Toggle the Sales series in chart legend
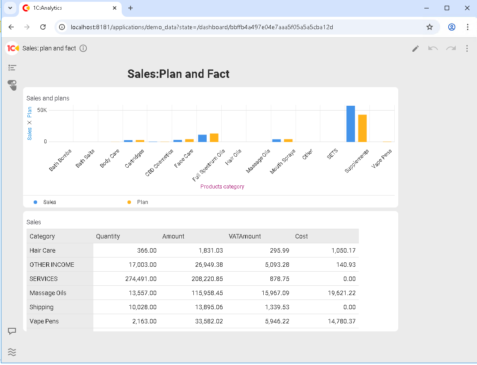Viewport: 477px width, 365px height. tap(49, 202)
